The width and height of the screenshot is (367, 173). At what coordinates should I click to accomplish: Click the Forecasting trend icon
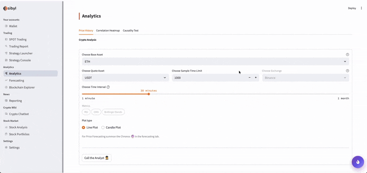[x=6, y=80]
